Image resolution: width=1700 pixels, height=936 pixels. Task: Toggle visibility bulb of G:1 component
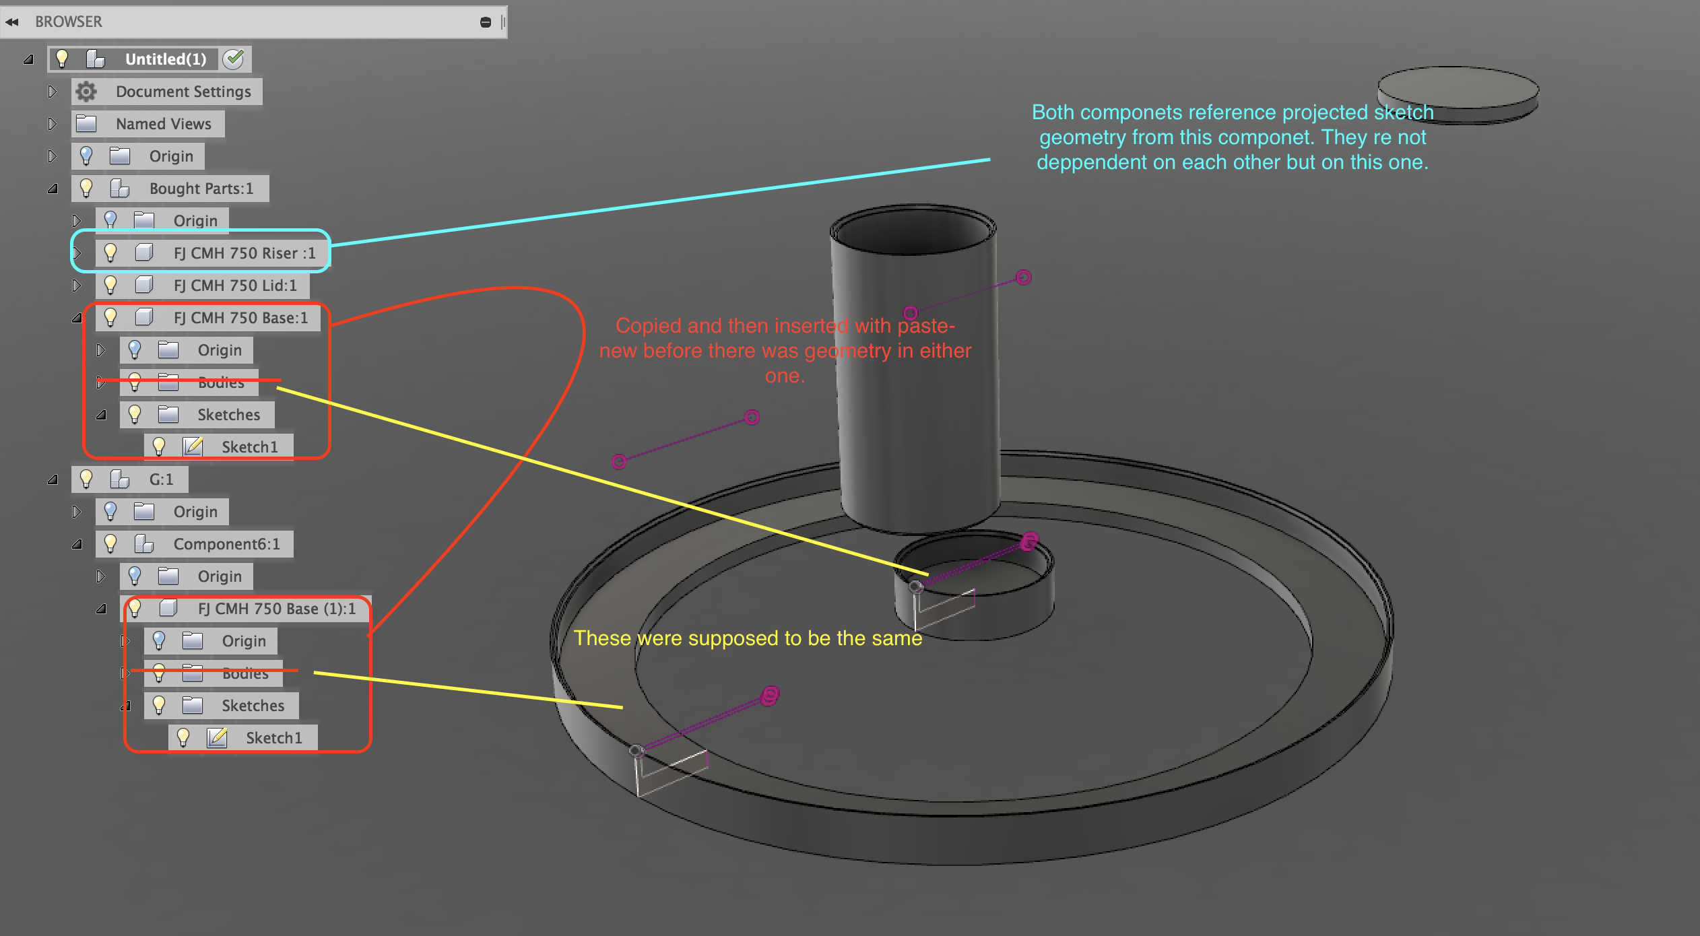pos(86,479)
